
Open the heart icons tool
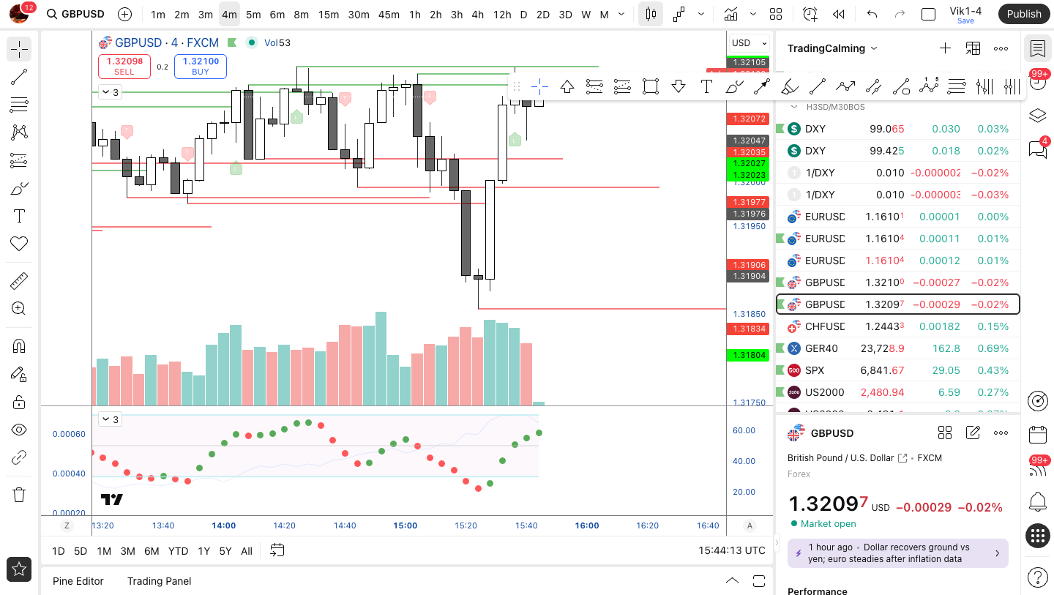coord(19,244)
